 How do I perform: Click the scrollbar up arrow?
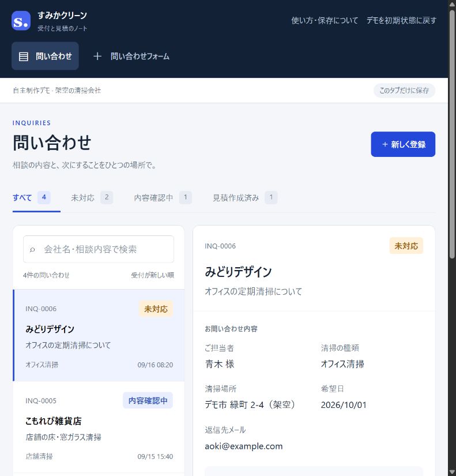[x=452, y=3]
